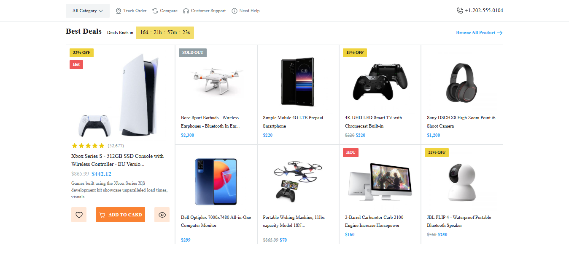Open the Browse All Product link
The image size is (569, 253).
[x=475, y=33]
